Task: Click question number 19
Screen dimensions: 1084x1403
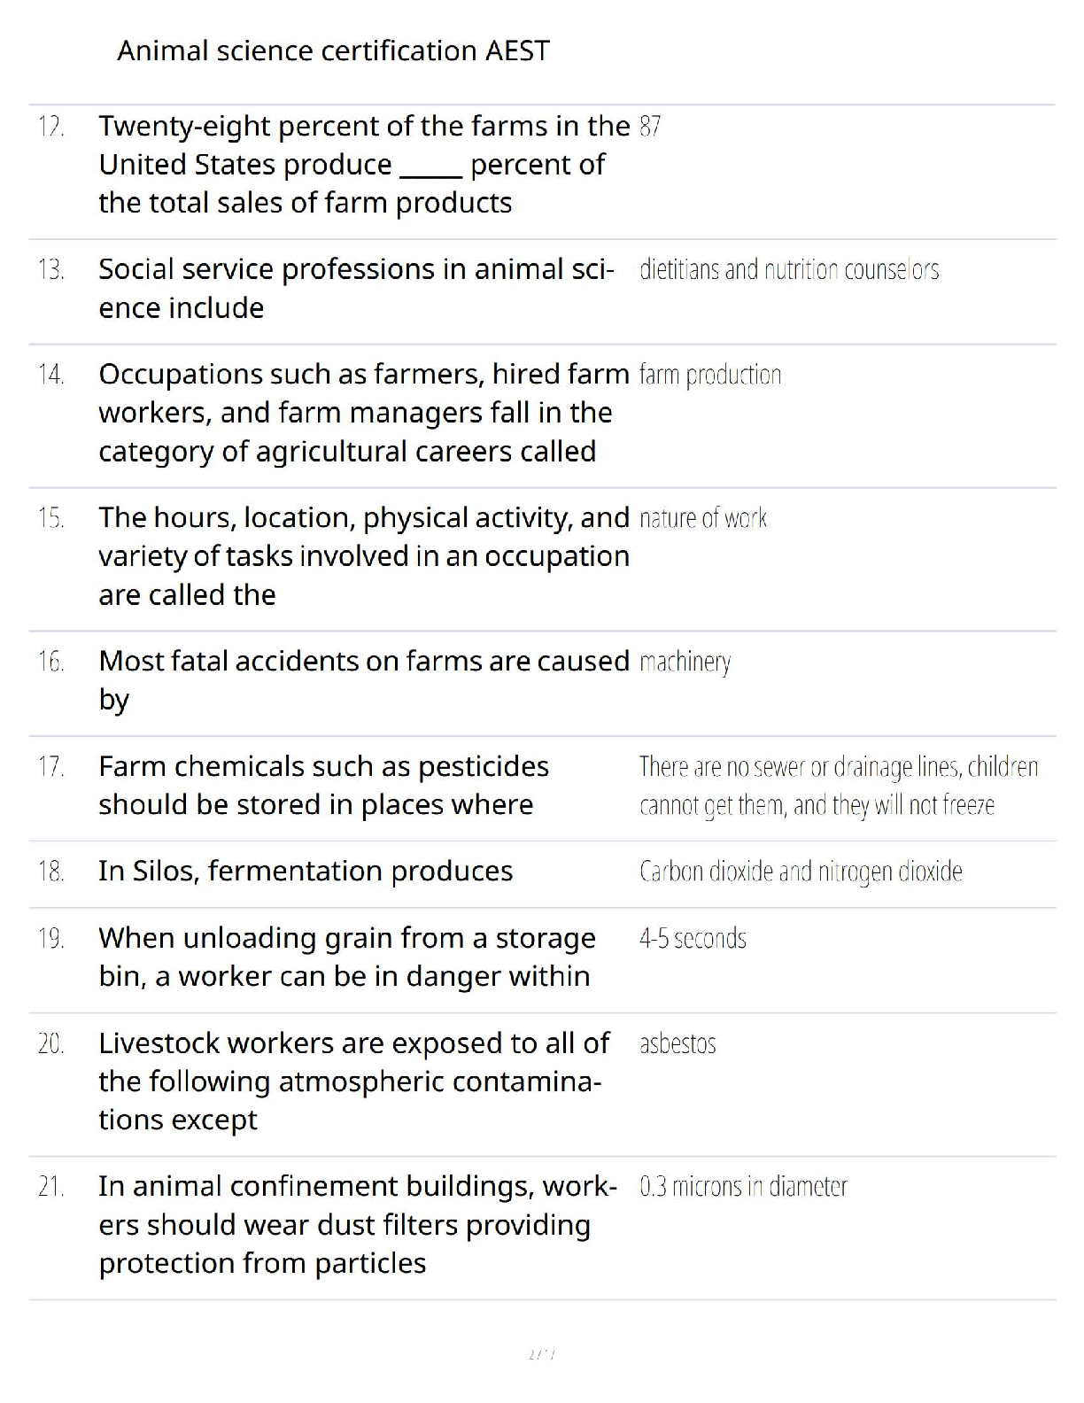Action: 51,938
